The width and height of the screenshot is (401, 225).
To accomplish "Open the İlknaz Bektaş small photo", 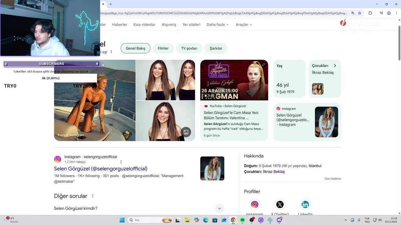I will point(318,89).
